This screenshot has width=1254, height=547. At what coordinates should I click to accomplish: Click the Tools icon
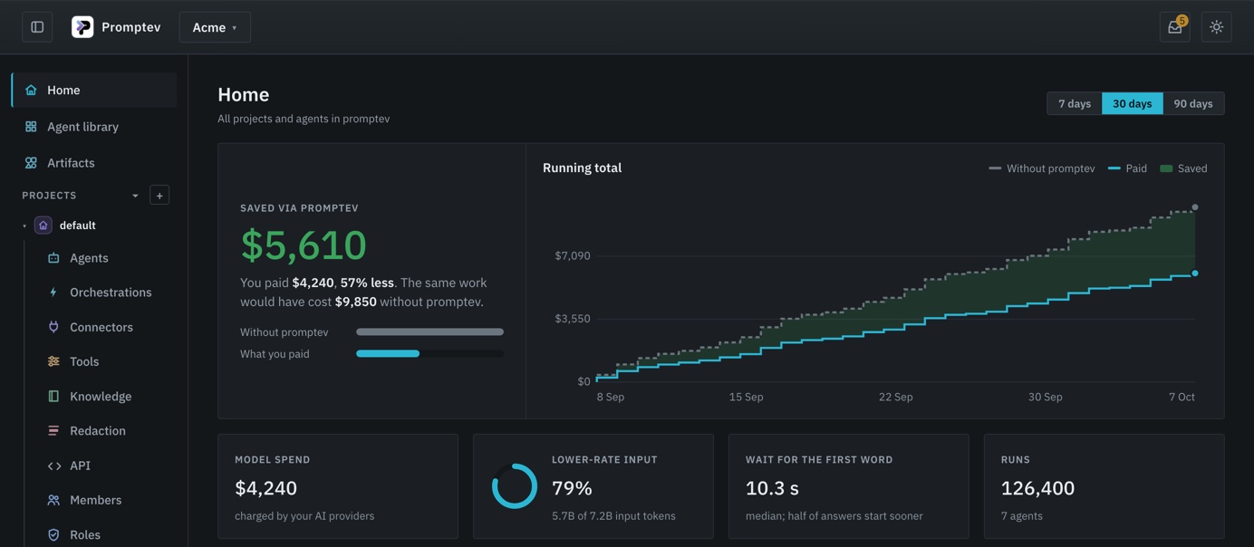[x=53, y=361]
